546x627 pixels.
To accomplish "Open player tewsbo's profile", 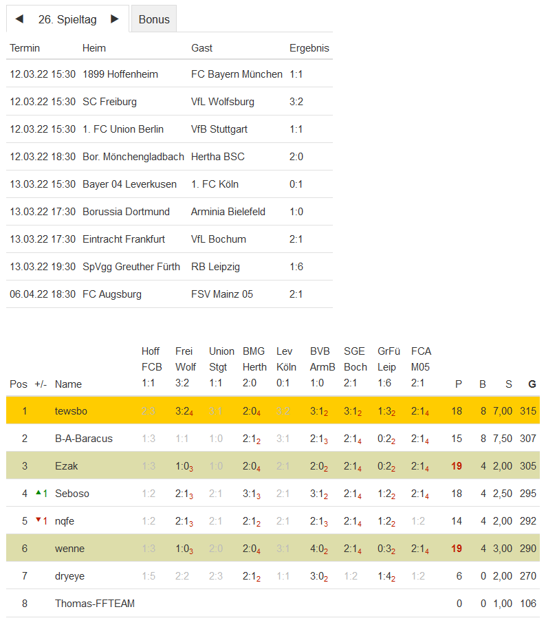I will pos(72,411).
